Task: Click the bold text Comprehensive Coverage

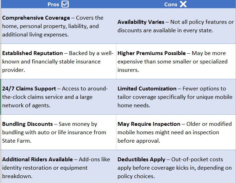Action: 36,18
